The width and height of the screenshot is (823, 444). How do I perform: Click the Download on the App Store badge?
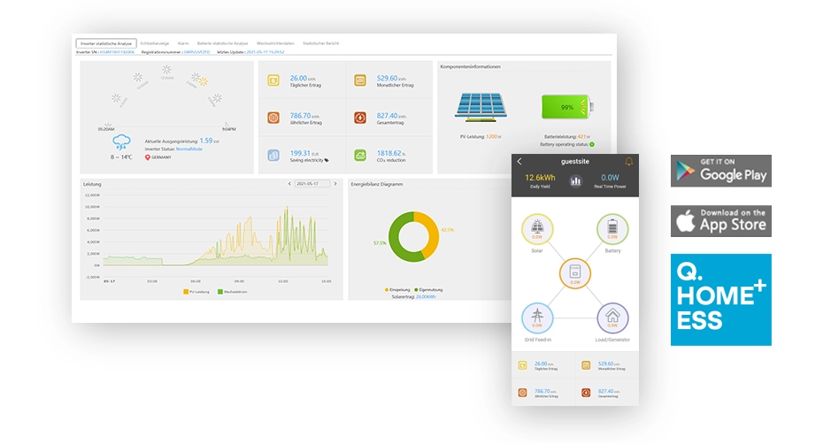[x=720, y=221]
